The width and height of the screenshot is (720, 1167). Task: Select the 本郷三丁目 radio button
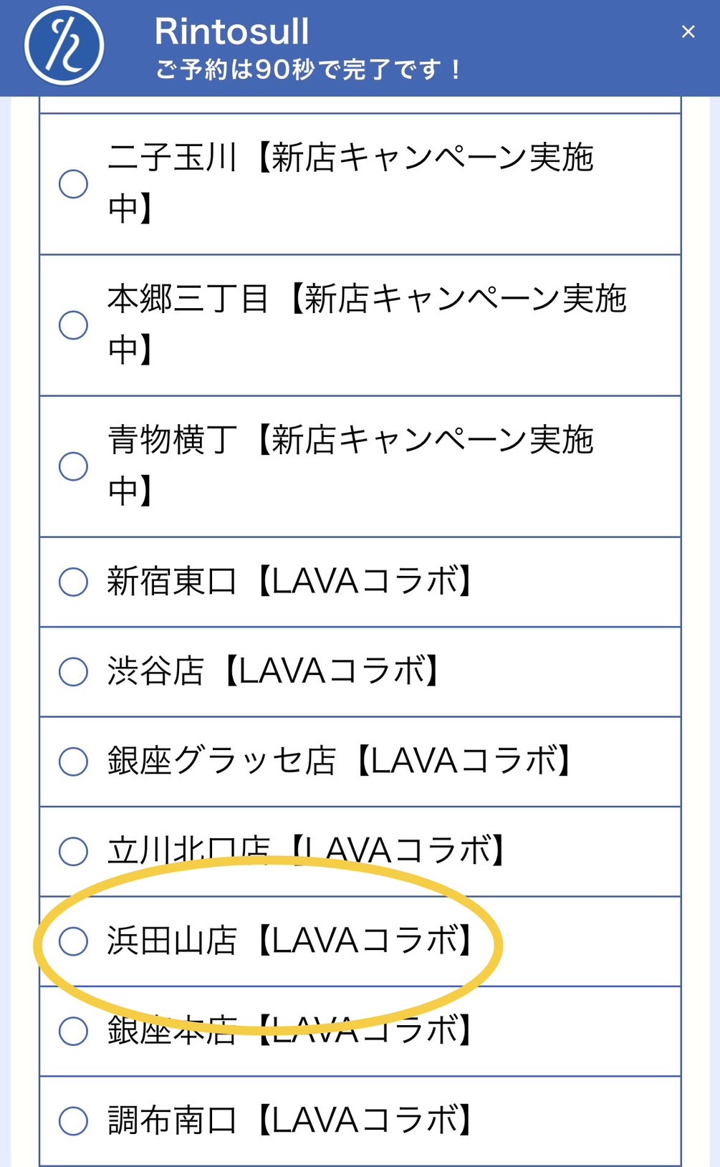pyautogui.click(x=73, y=325)
